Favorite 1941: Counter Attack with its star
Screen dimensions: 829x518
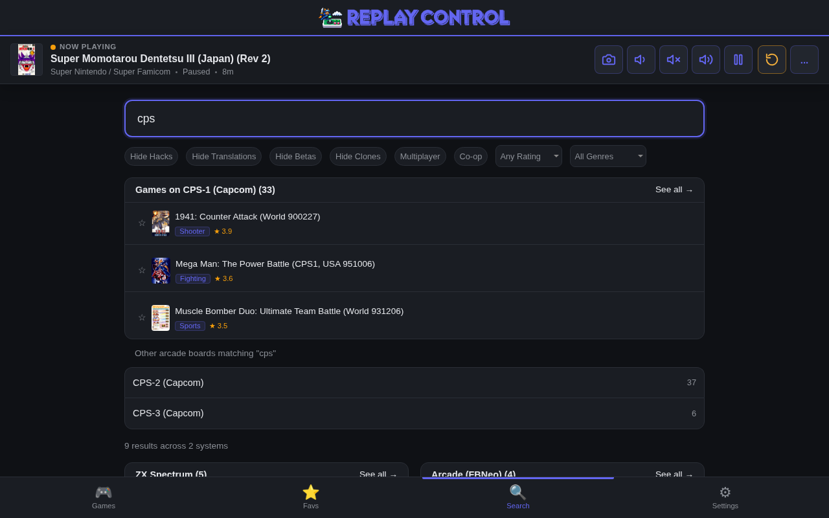pos(142,223)
